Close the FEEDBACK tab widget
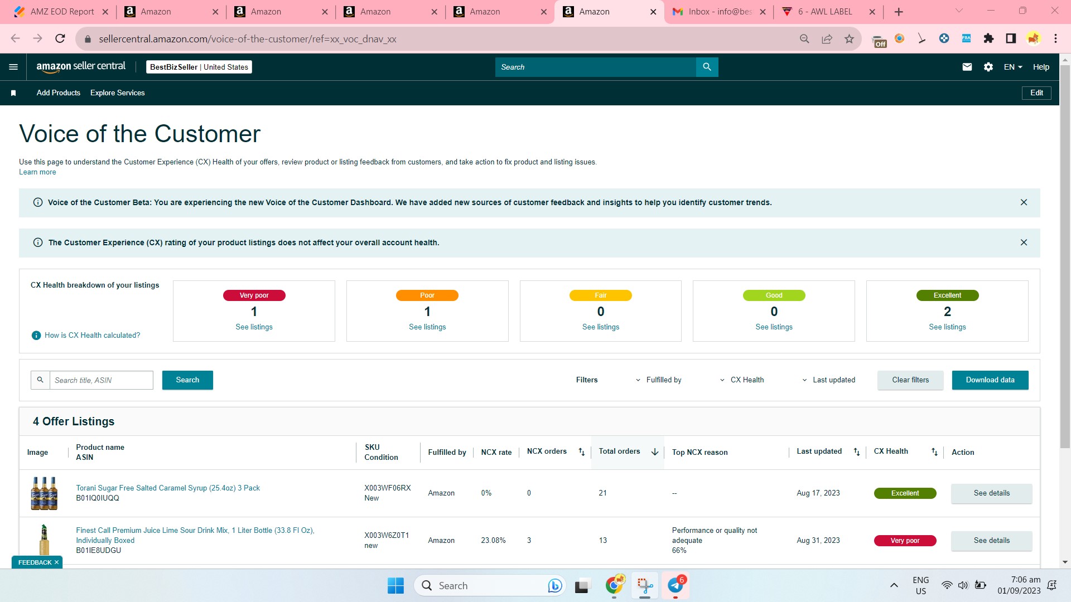 pos(56,562)
